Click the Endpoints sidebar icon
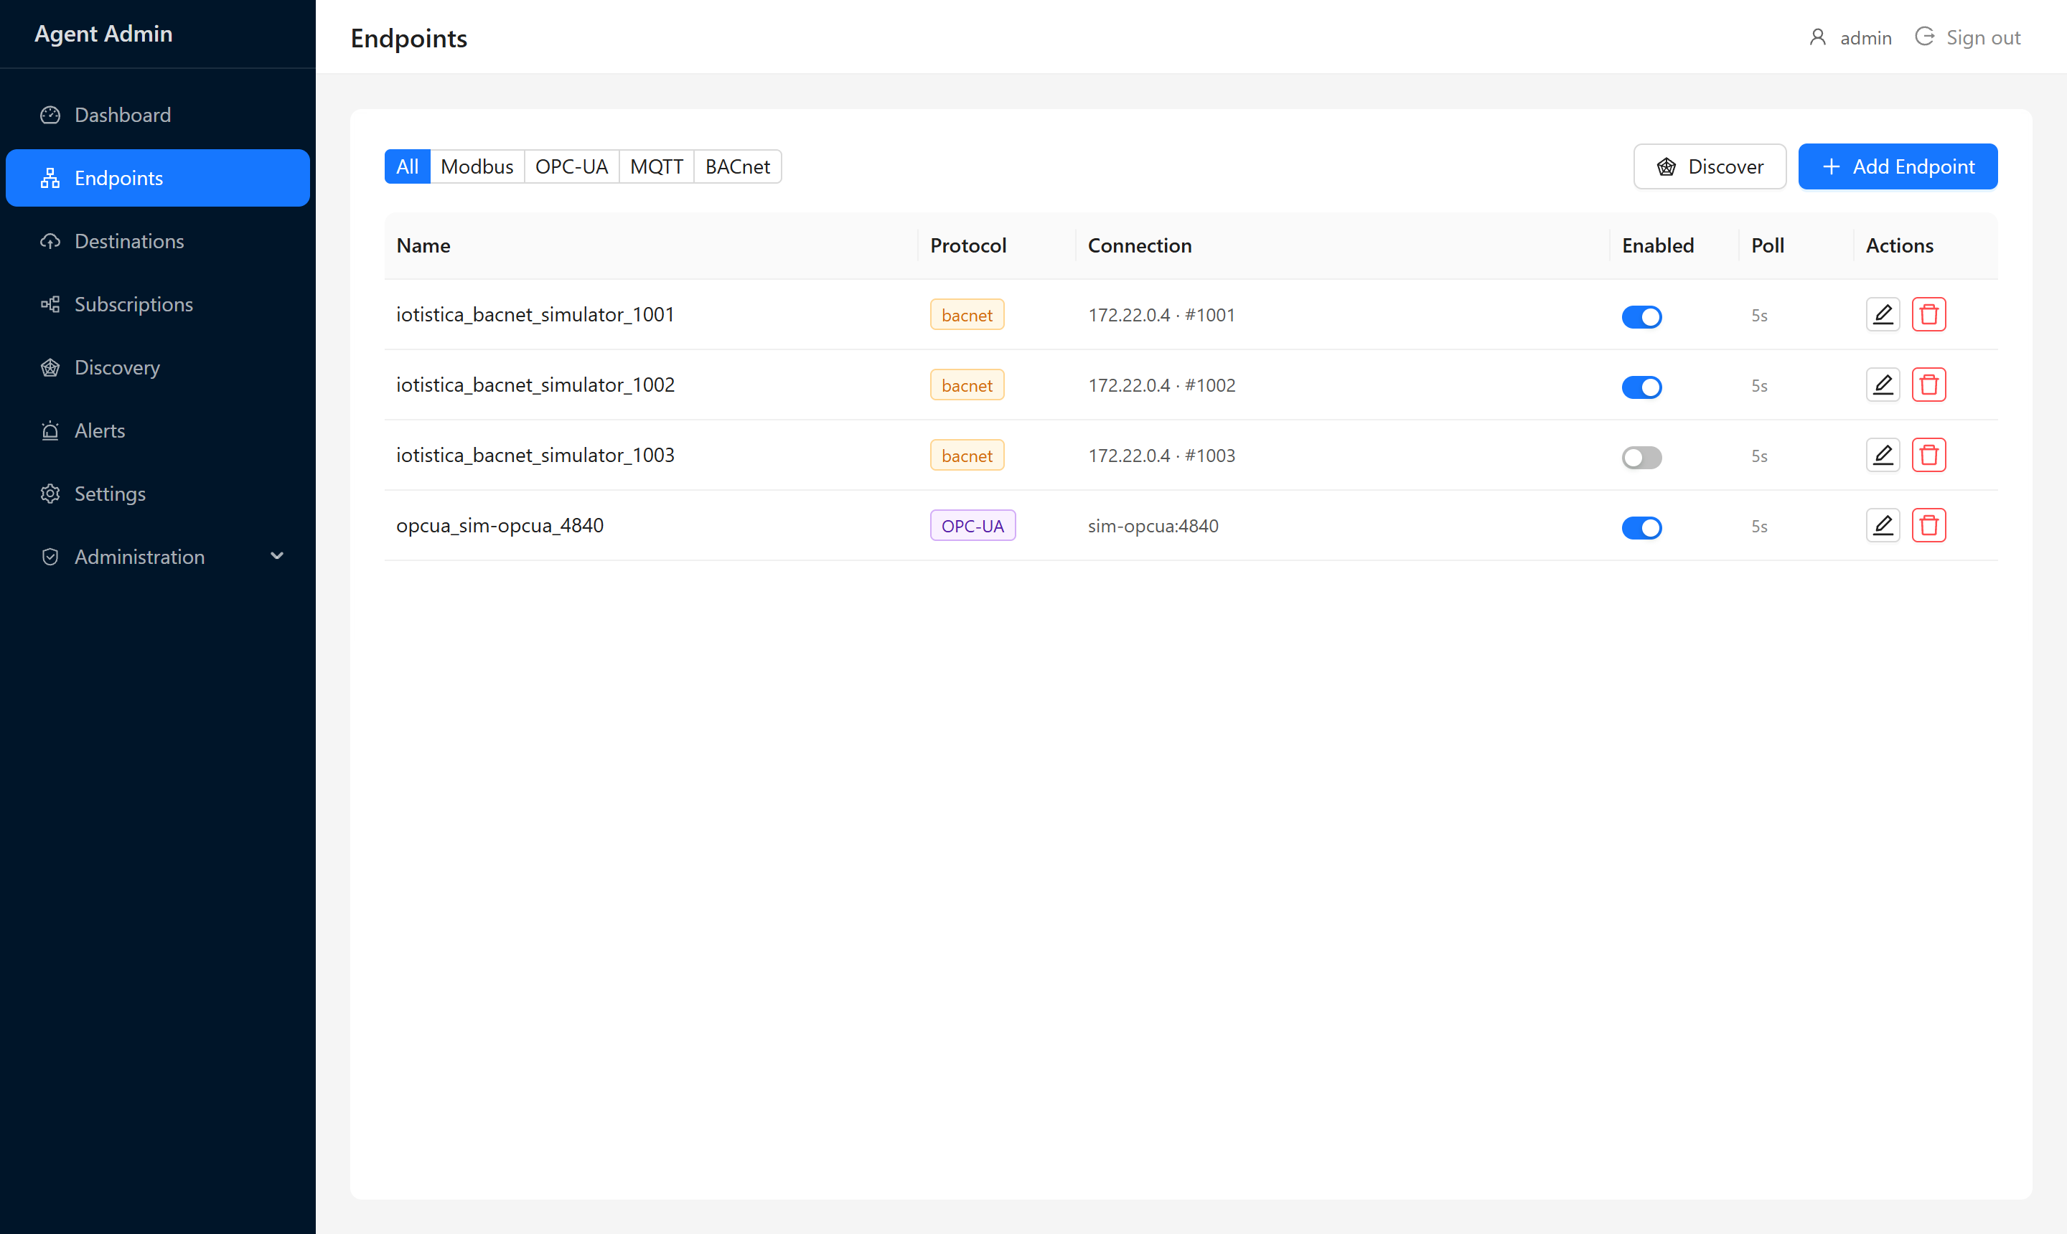The image size is (2067, 1234). click(x=50, y=178)
